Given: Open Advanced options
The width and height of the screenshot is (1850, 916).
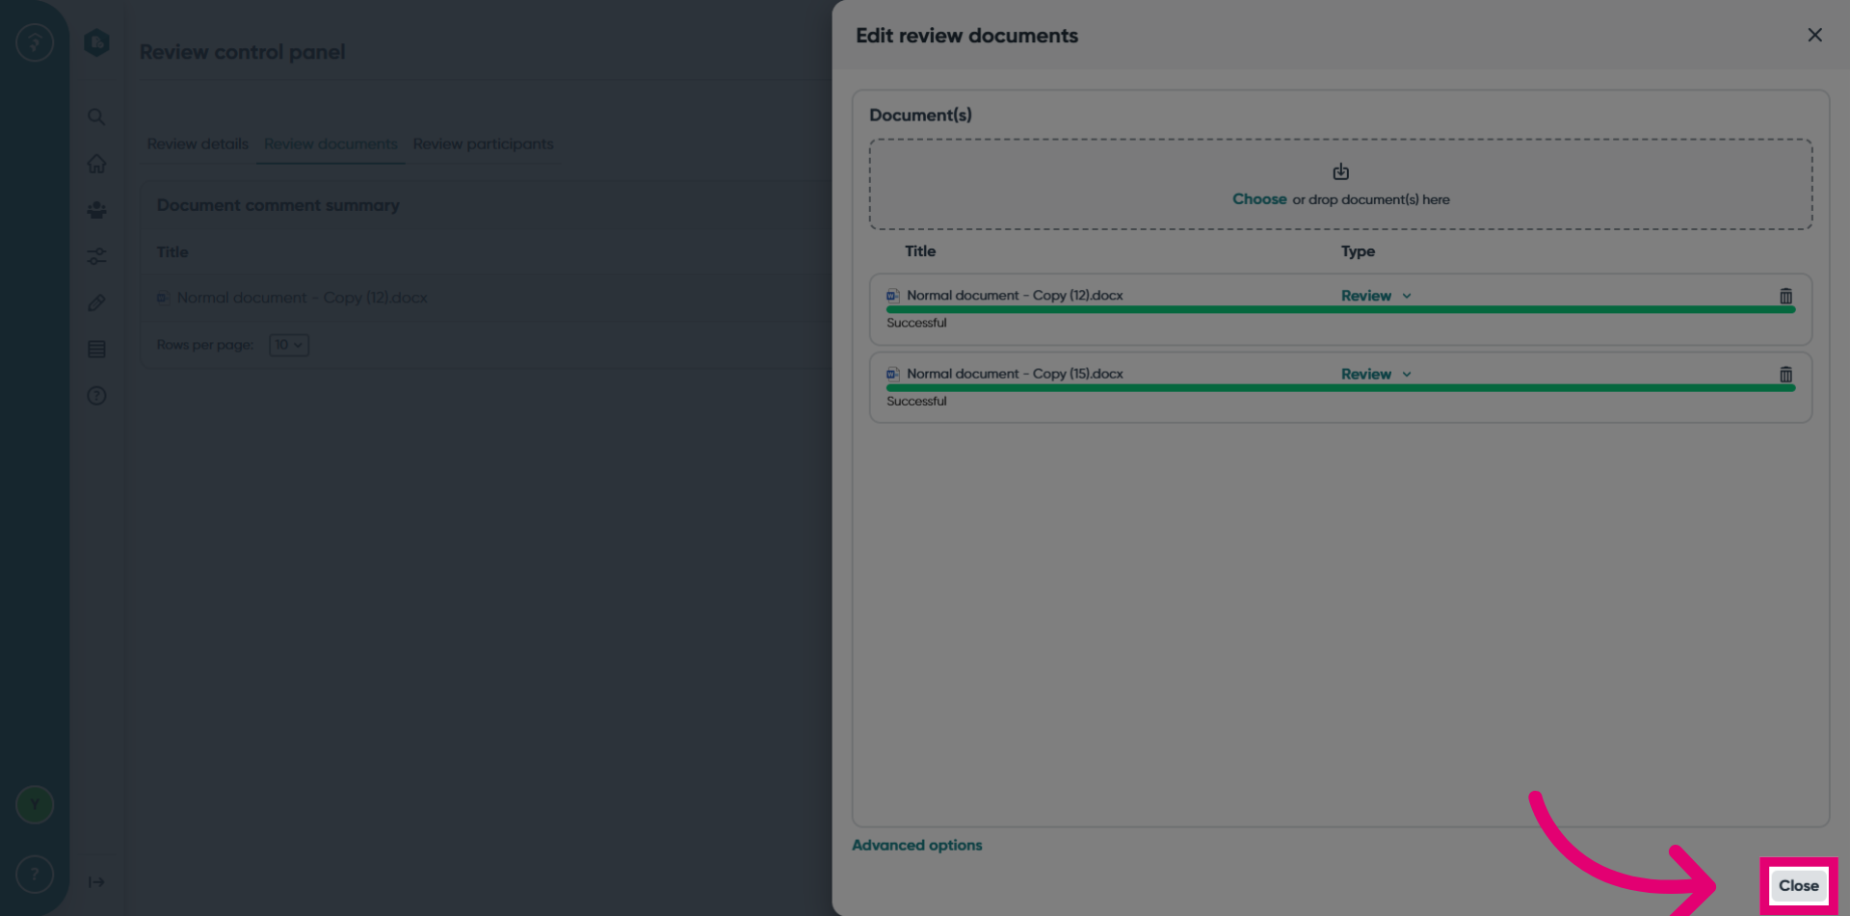Looking at the screenshot, I should click(916, 845).
